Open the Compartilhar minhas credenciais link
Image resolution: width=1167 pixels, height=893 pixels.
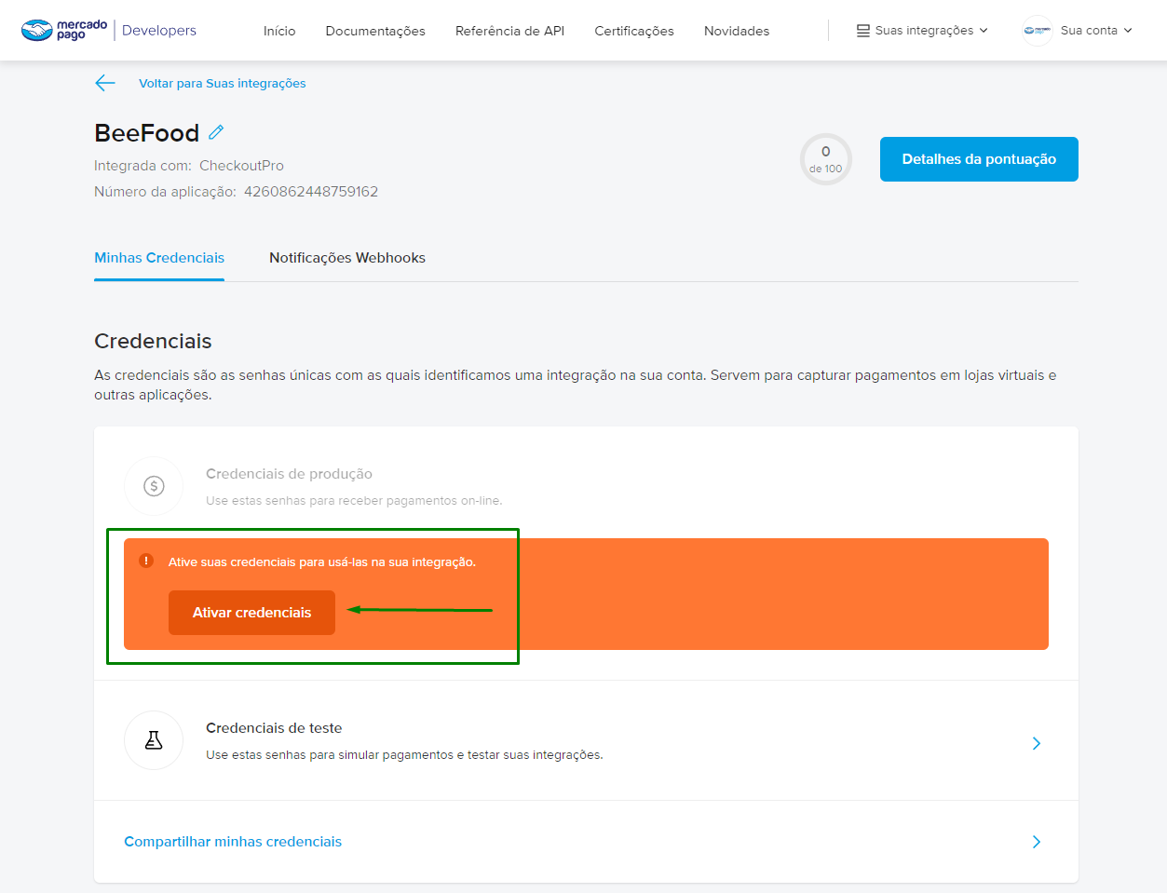(233, 842)
